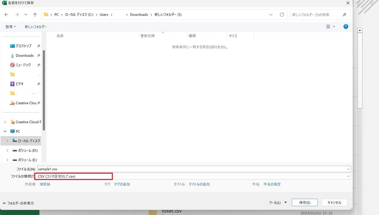Expand the address bar history dropdown
Viewport: 379px width, 215px height.
271,14
